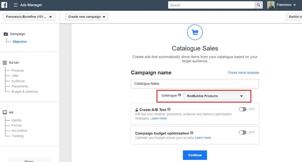This screenshot has width=302, height=162.
Task: Open Placements in the sidebar
Action: (20, 86)
